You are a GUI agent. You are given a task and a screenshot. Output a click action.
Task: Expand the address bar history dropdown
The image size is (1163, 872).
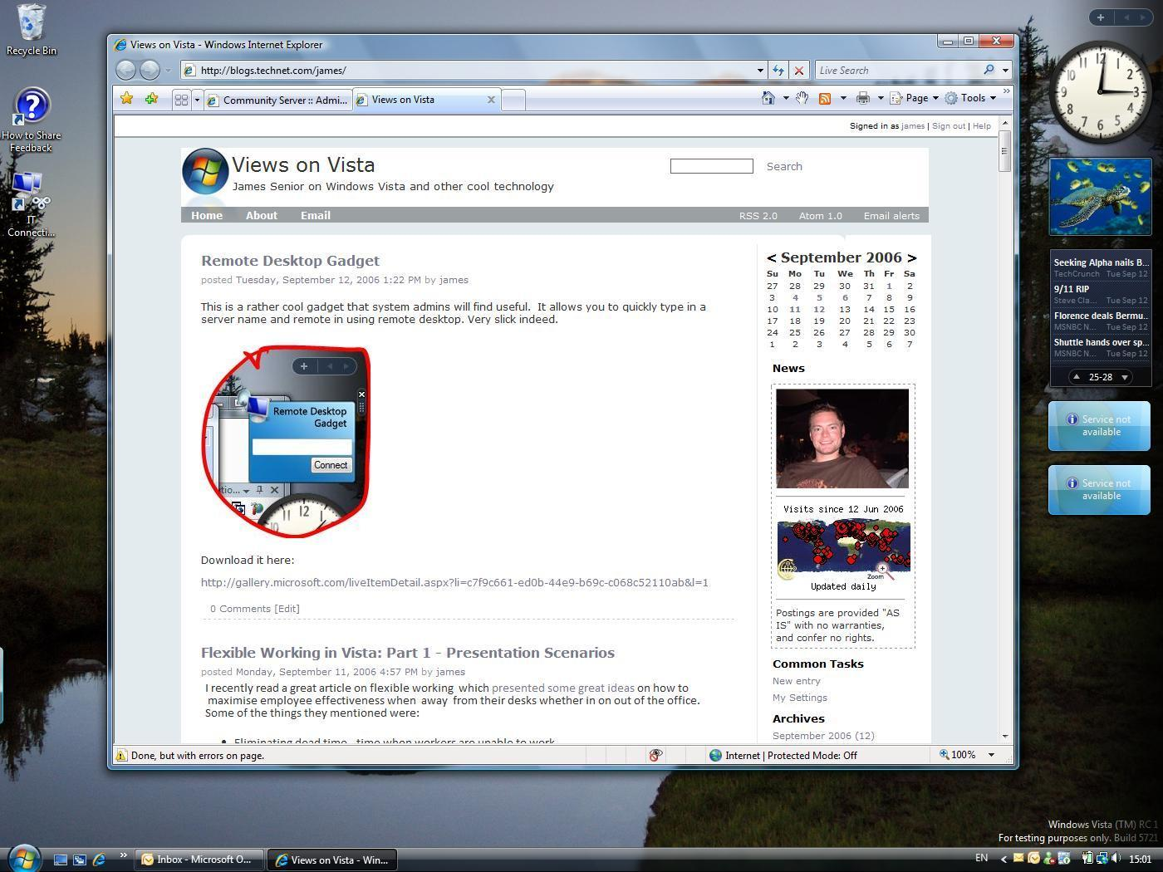point(759,71)
